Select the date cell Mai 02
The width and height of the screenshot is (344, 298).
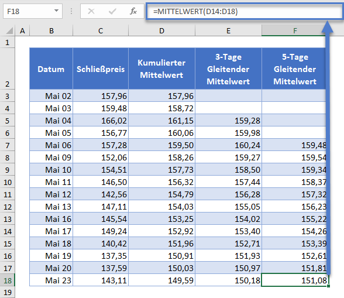coord(51,96)
